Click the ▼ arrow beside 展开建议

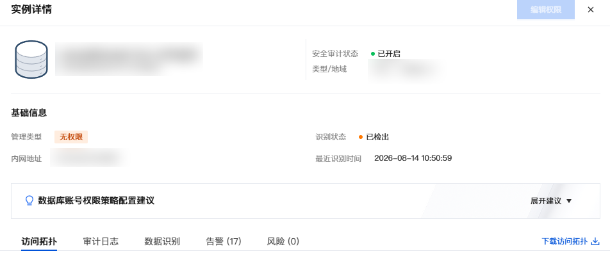point(569,201)
